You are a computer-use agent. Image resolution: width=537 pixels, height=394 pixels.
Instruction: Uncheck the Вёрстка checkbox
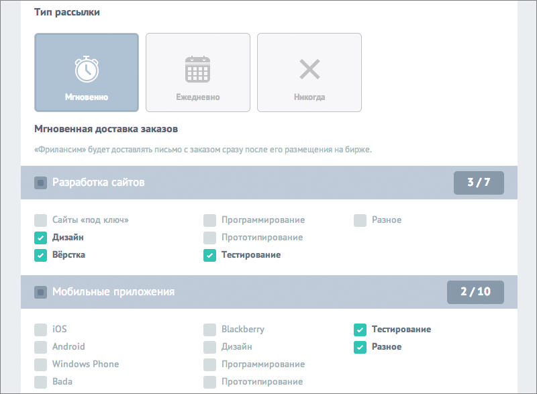tap(40, 255)
